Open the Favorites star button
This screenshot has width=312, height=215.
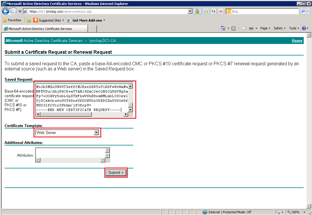(x=12, y=20)
